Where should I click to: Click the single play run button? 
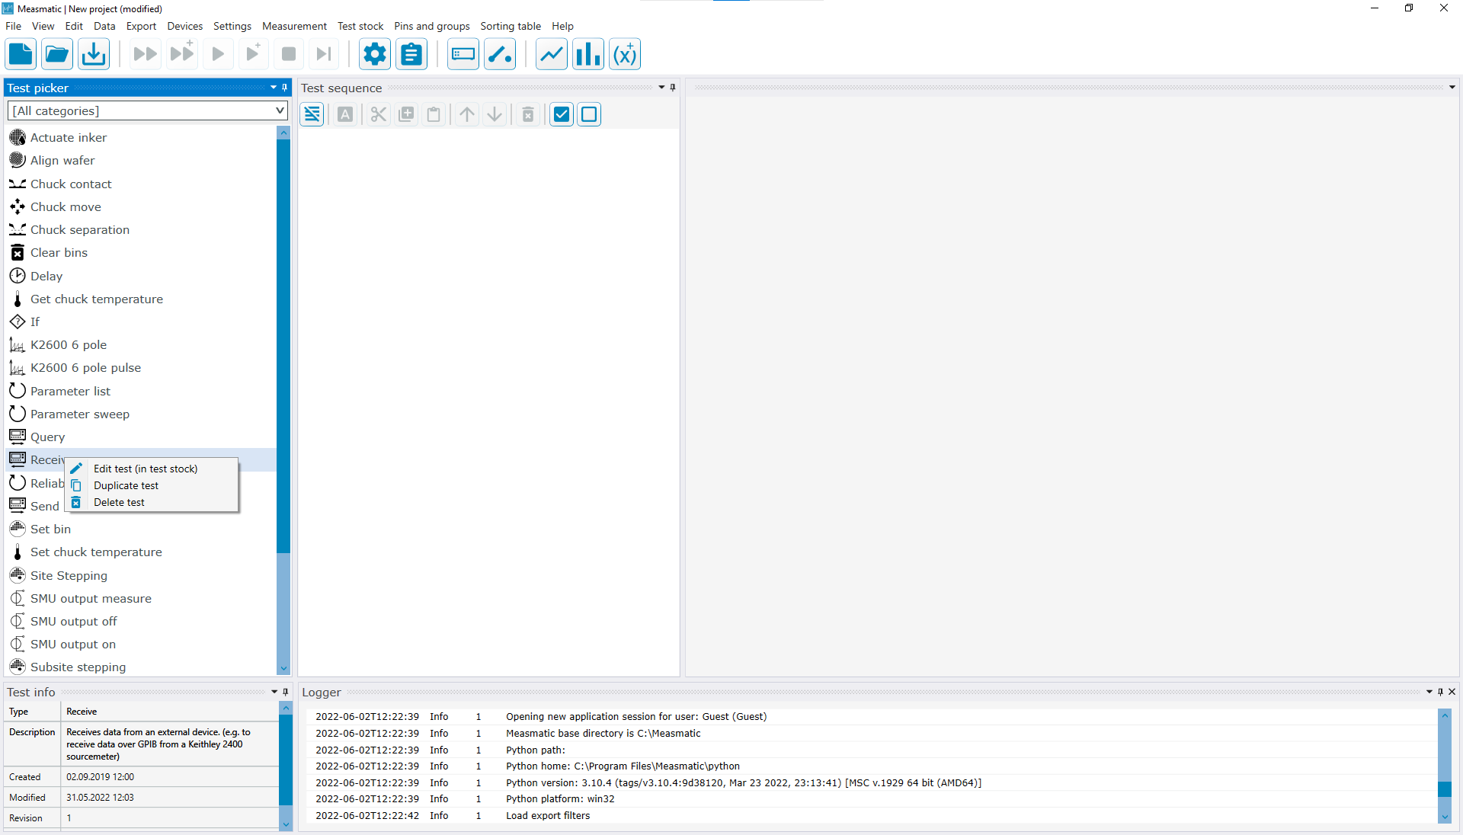click(218, 54)
